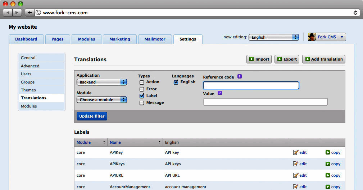
Task: Switch to the Mailmotor tab
Action: (x=155, y=39)
